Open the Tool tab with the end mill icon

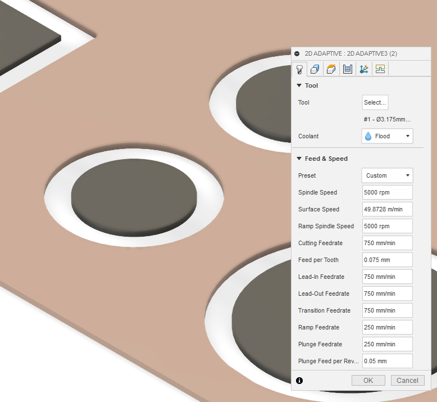pyautogui.click(x=299, y=69)
